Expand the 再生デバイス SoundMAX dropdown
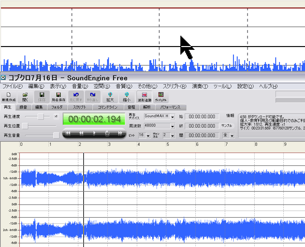 [173, 117]
